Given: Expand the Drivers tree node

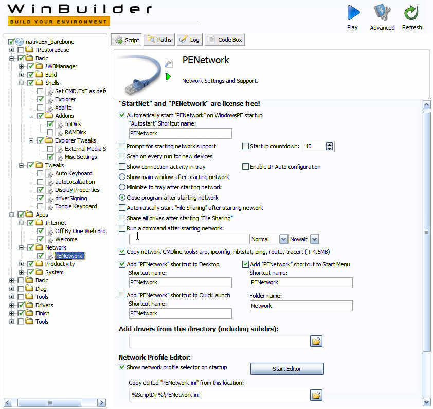Looking at the screenshot, I should [11, 306].
